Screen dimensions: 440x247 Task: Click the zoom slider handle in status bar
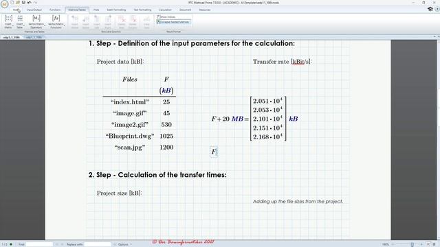coord(412,244)
